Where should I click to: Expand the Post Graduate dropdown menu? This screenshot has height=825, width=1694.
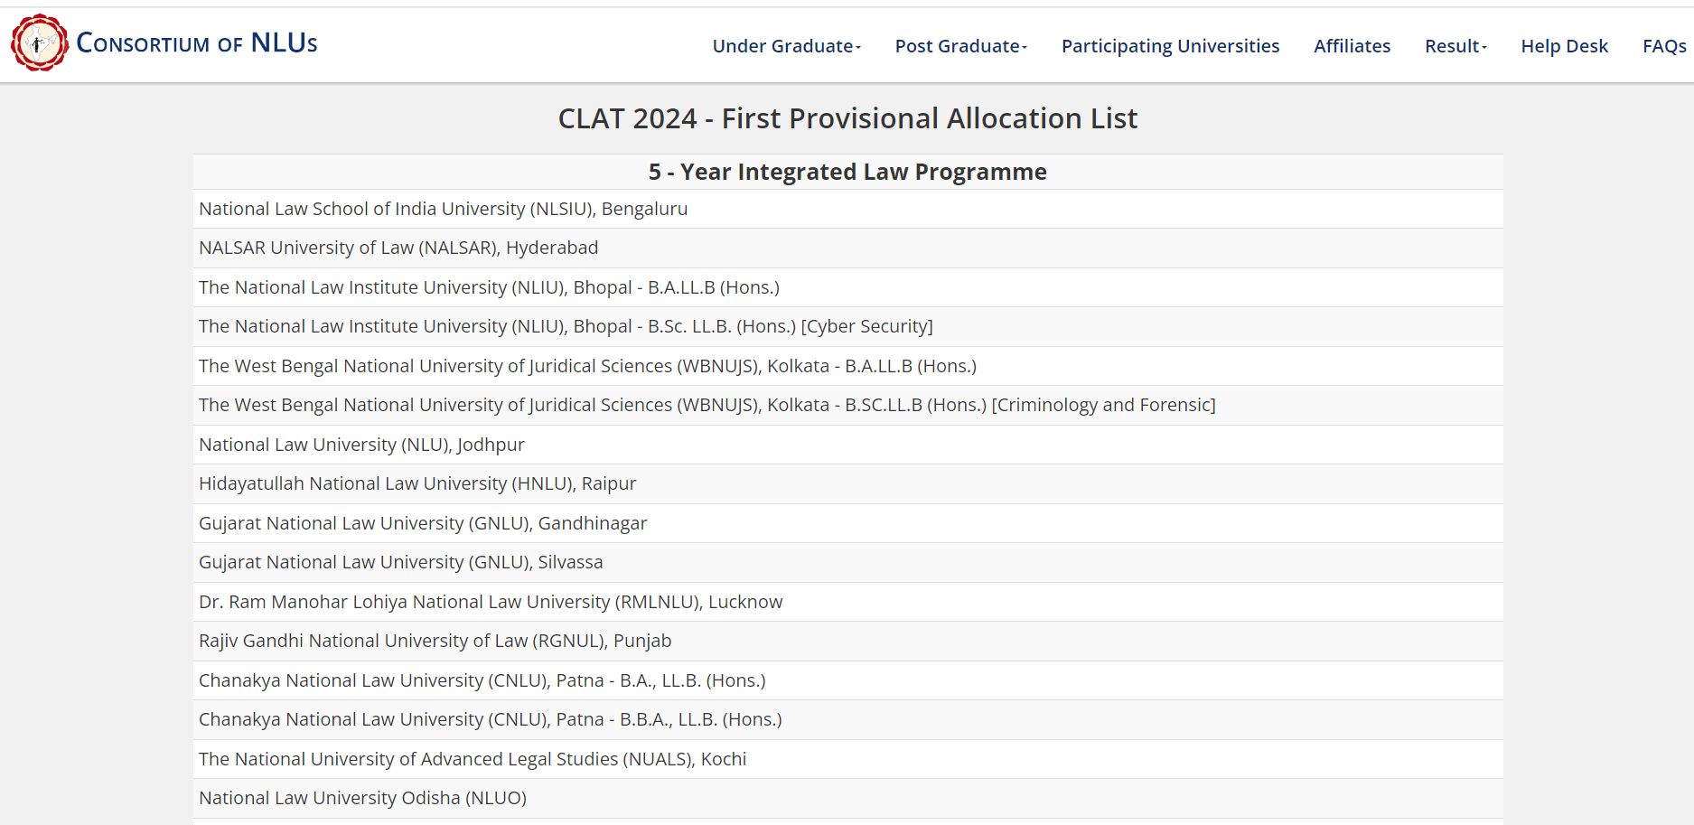pyautogui.click(x=960, y=46)
